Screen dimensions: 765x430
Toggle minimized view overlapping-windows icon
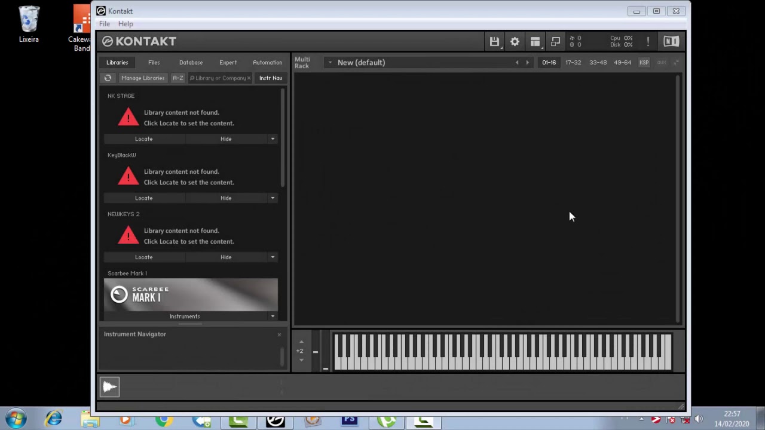[x=555, y=41]
